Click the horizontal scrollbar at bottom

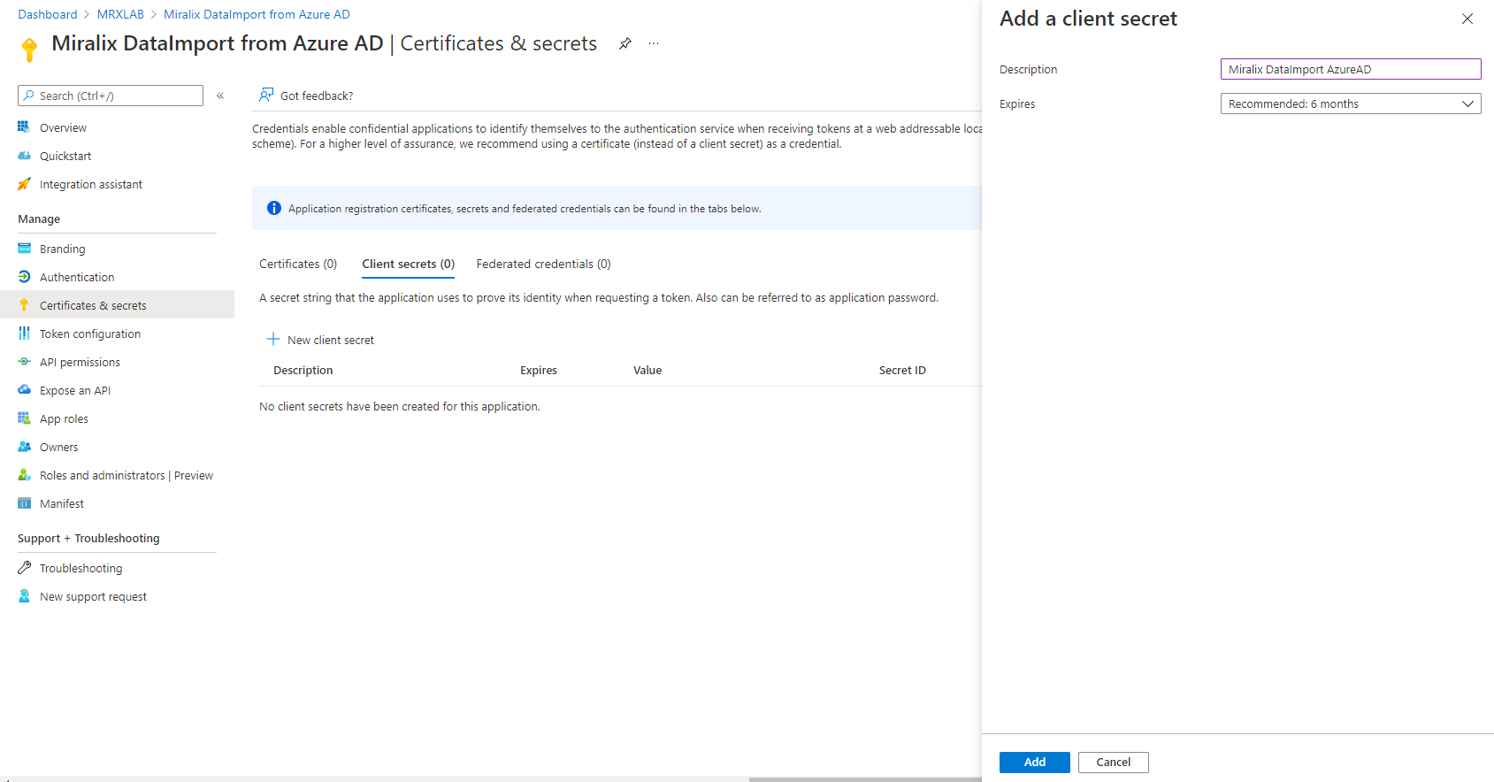click(x=864, y=779)
